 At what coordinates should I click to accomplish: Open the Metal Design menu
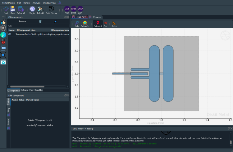click(x=8, y=3)
